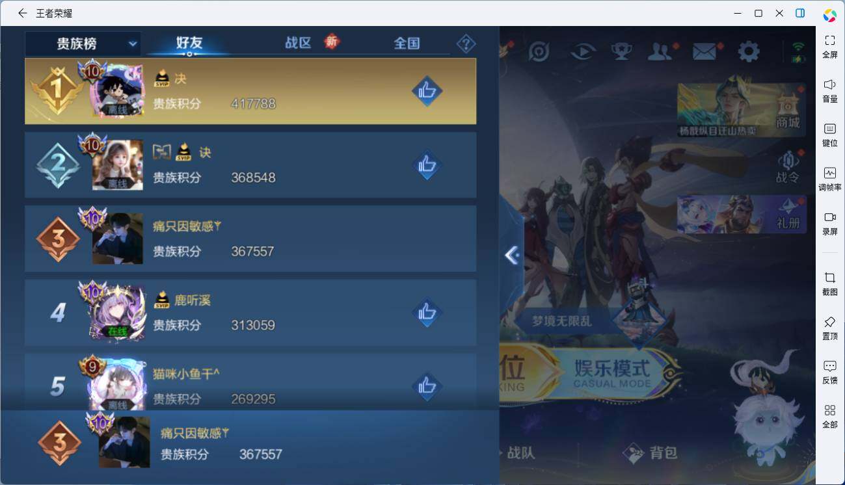Open the help question mark icon

(x=466, y=44)
